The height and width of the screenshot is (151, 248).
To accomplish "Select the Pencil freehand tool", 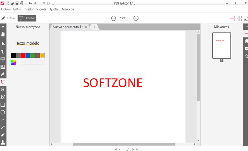I will coord(3,135).
